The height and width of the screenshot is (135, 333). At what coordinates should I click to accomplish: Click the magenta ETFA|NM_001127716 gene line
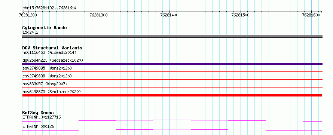tap(172, 120)
